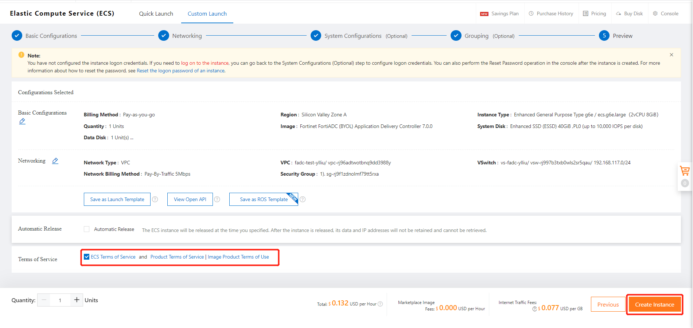
Task: Open the Reset the logon password link
Action: [x=180, y=71]
